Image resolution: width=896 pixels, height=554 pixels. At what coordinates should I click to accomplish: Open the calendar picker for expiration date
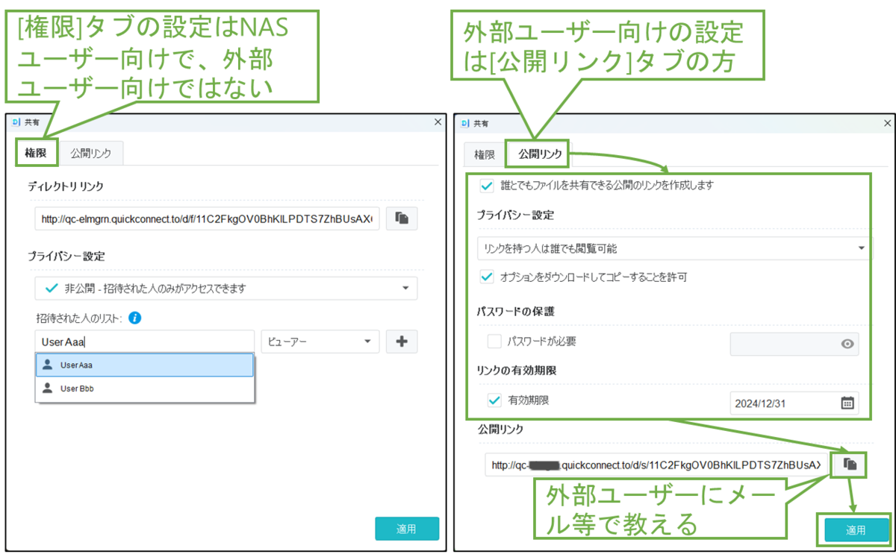point(847,403)
